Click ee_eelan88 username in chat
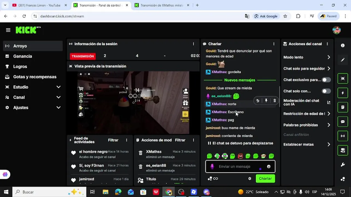 (221, 96)
